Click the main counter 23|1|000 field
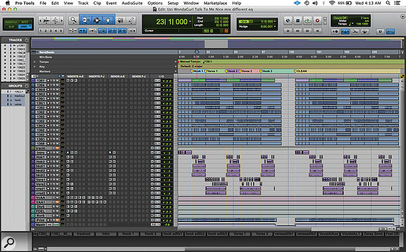 coord(172,22)
